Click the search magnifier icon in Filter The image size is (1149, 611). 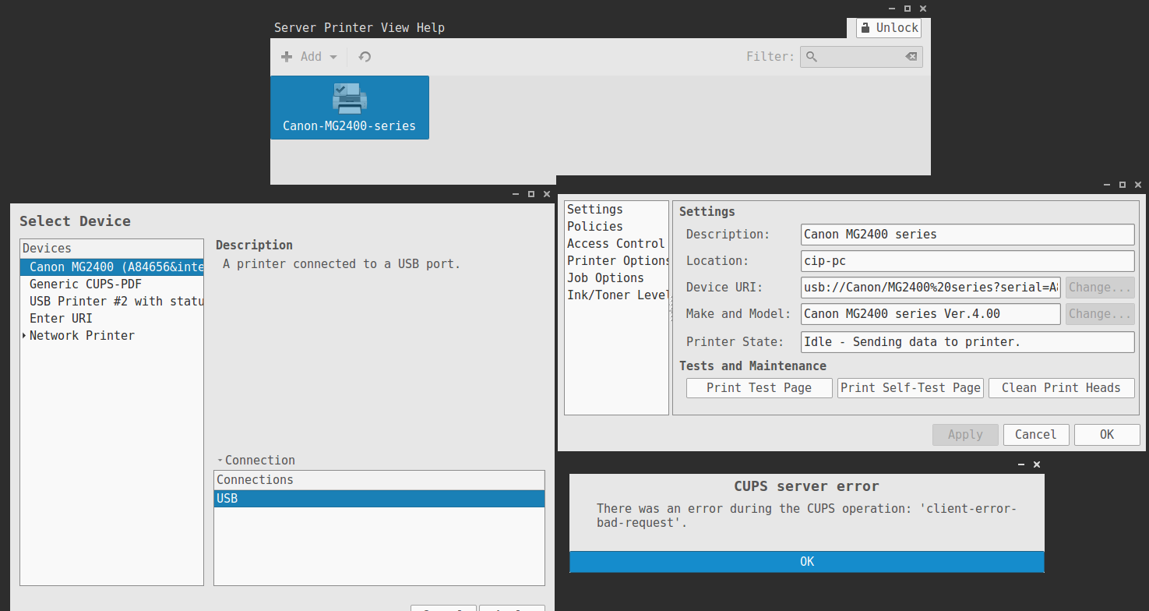(812, 57)
